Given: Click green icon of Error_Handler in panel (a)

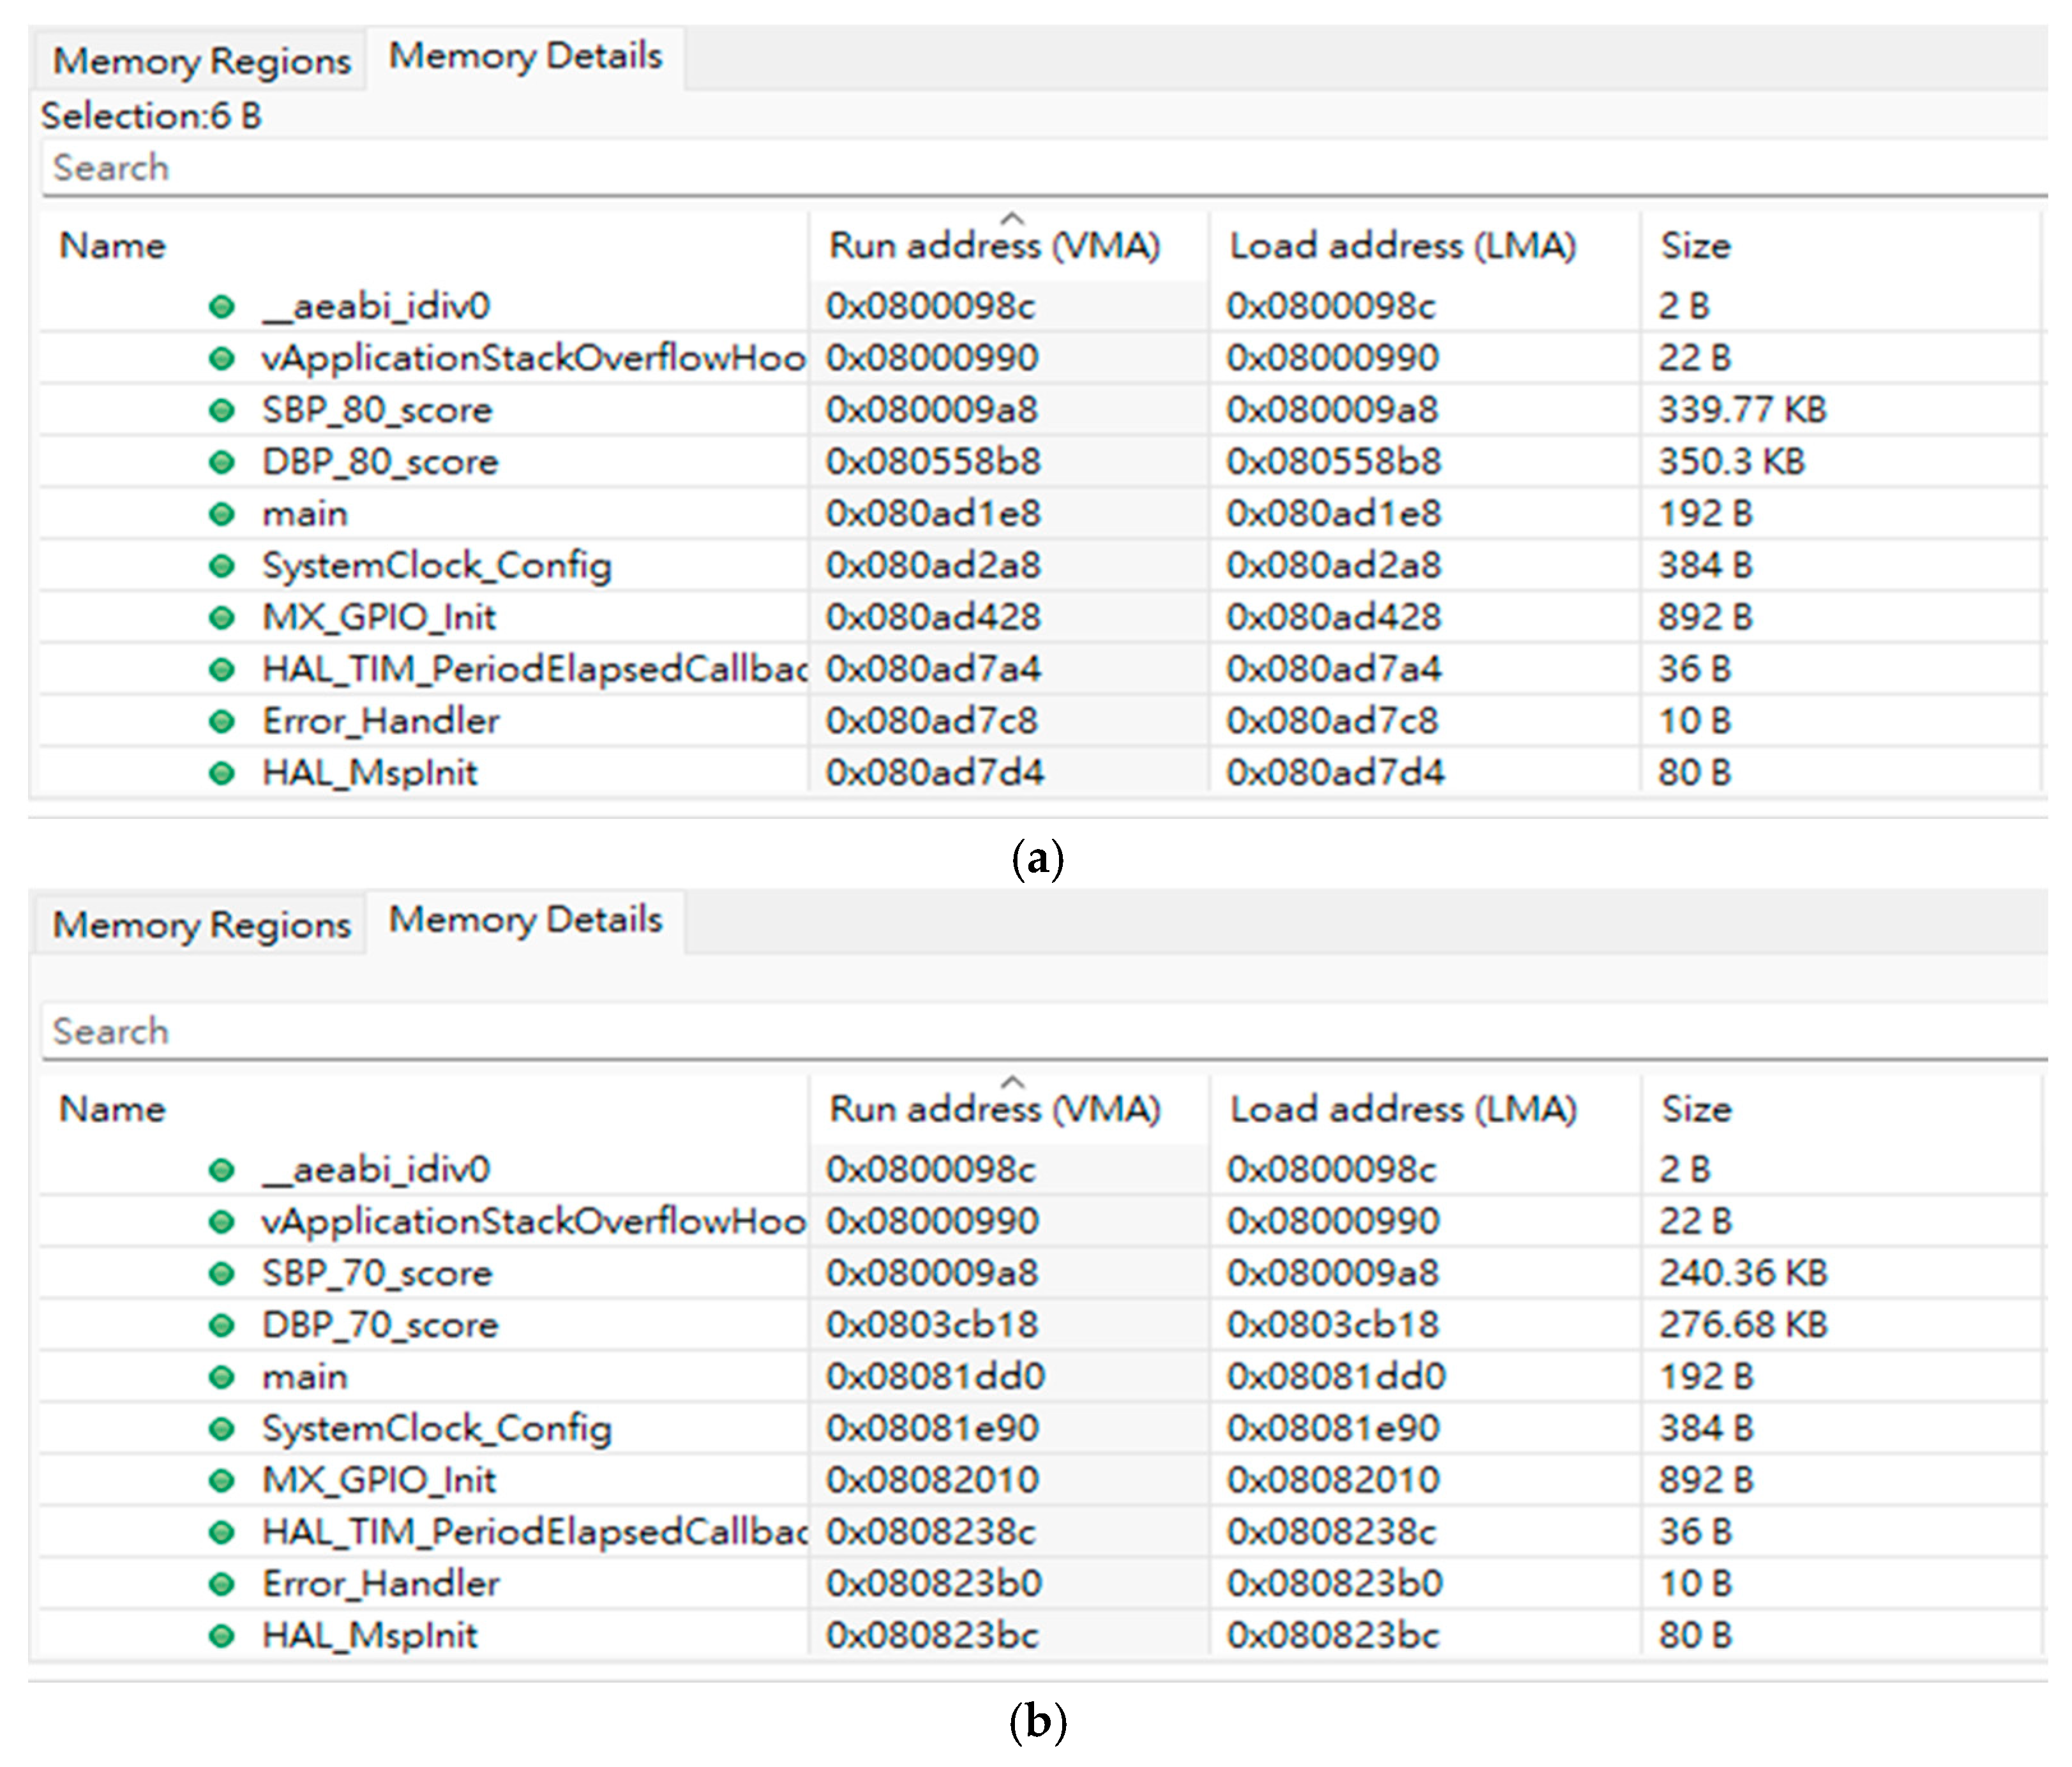Looking at the screenshot, I should (222, 721).
